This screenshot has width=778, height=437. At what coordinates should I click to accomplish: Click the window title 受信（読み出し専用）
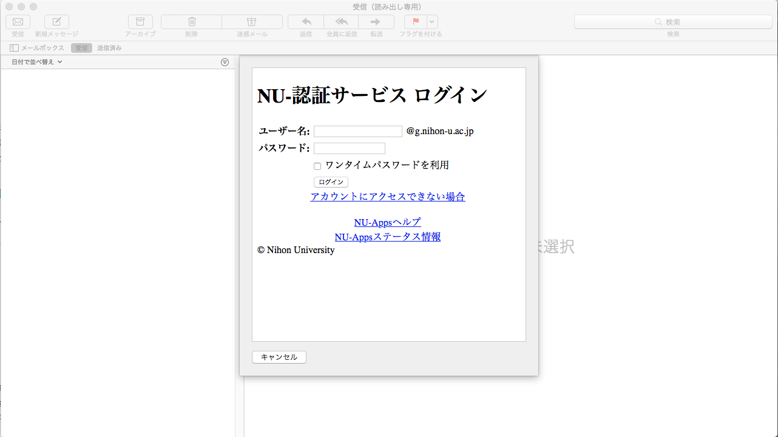pos(388,7)
